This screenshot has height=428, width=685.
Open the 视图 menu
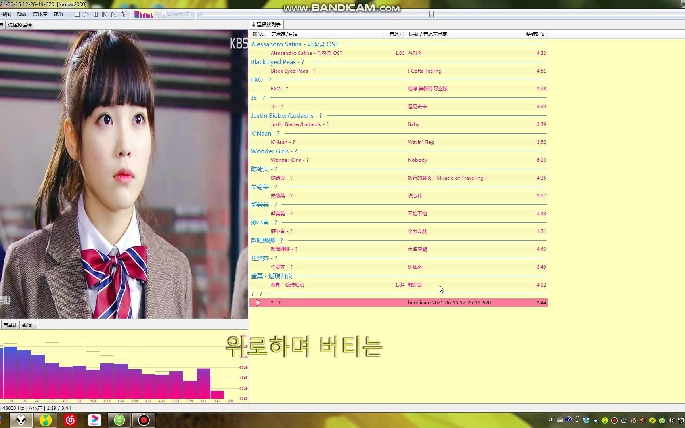[x=6, y=14]
